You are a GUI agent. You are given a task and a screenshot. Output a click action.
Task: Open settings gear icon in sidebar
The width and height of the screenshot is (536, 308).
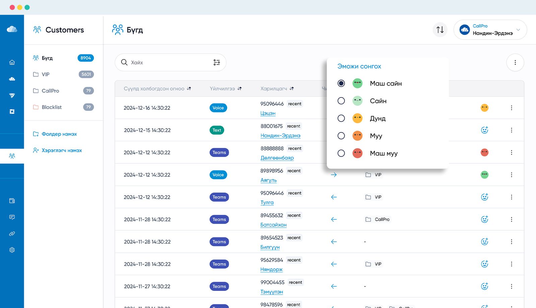12,250
